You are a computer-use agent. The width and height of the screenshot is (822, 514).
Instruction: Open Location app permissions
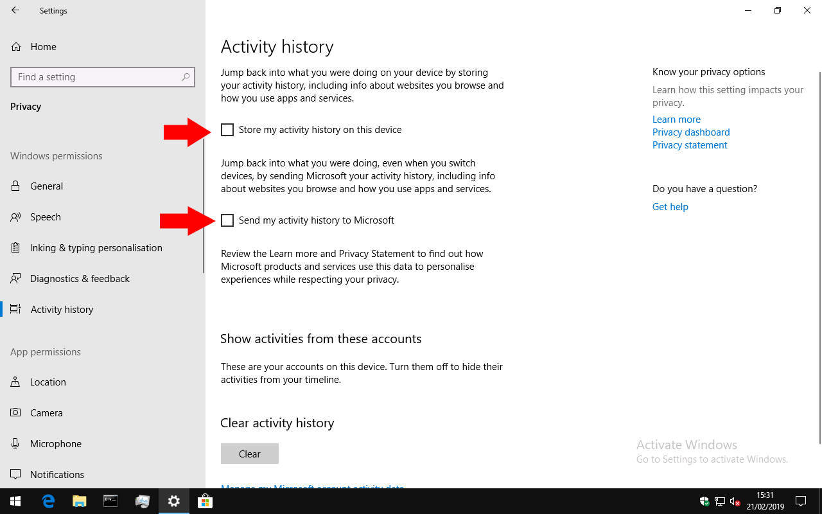pos(103,382)
